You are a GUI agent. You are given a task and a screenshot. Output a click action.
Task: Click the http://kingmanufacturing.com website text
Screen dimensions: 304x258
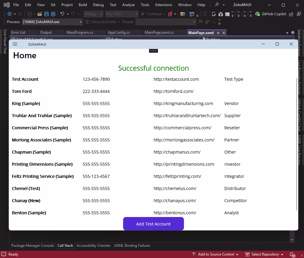183,104
